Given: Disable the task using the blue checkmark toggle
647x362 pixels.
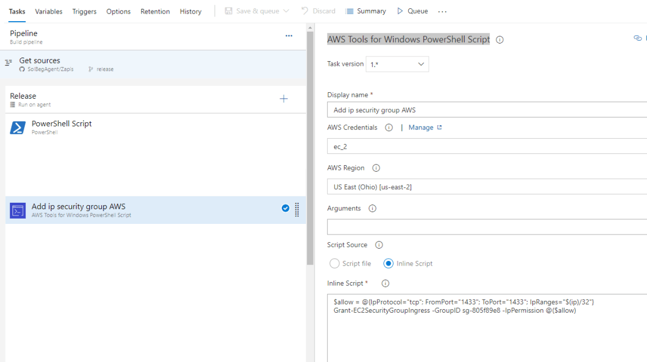Looking at the screenshot, I should (x=285, y=208).
